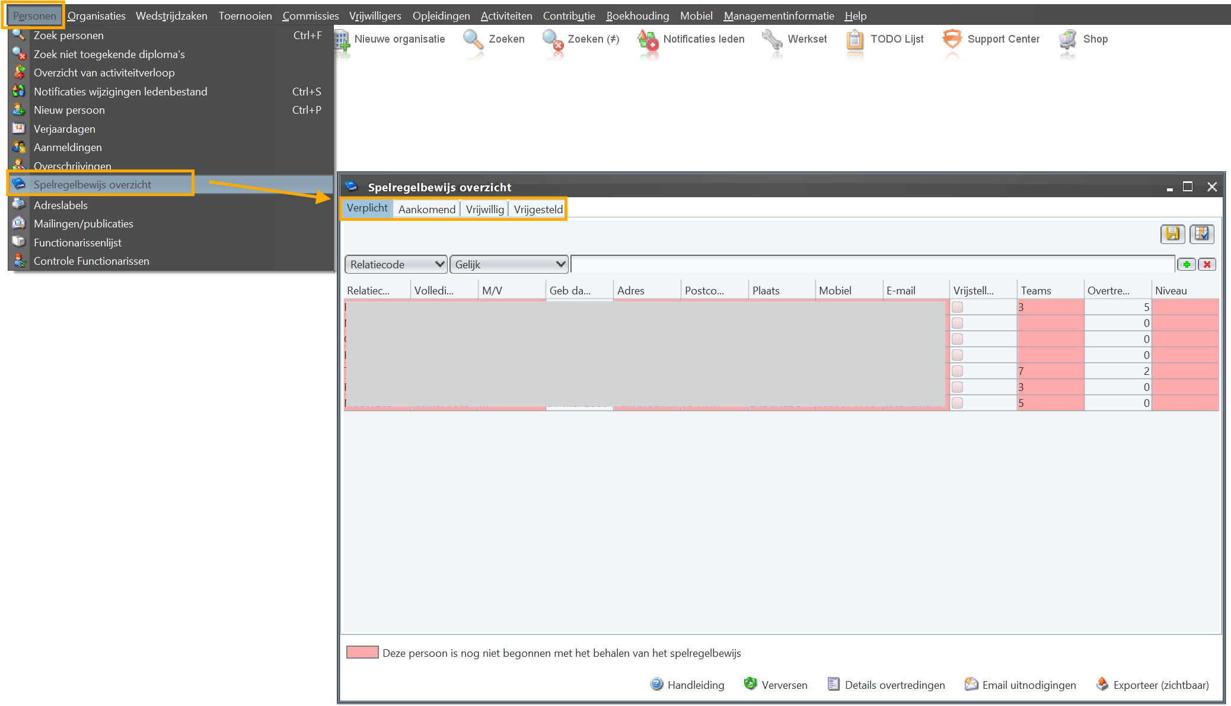Check Vrijstelling box in row with Teams 7

(957, 371)
